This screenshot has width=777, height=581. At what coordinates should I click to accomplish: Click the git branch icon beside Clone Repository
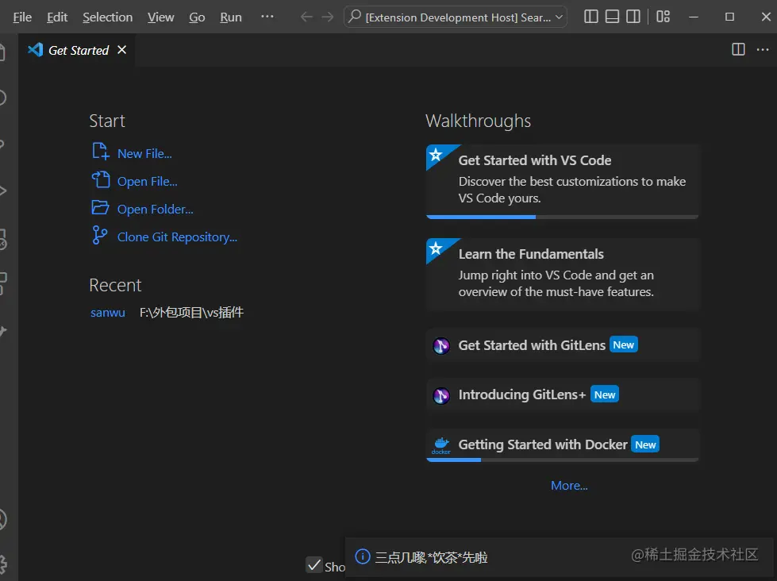click(x=100, y=236)
